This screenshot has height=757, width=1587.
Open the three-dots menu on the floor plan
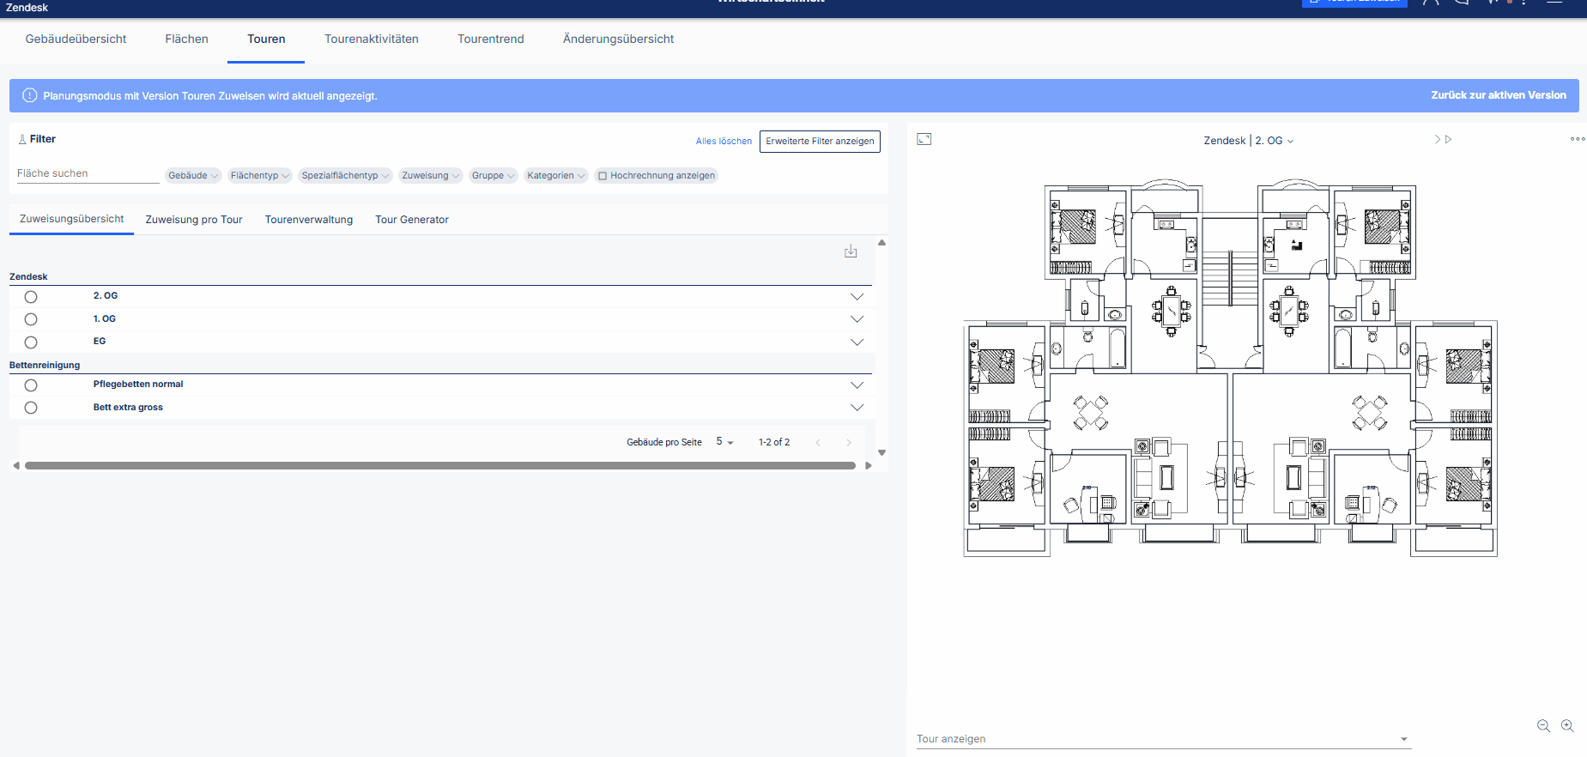click(1578, 139)
